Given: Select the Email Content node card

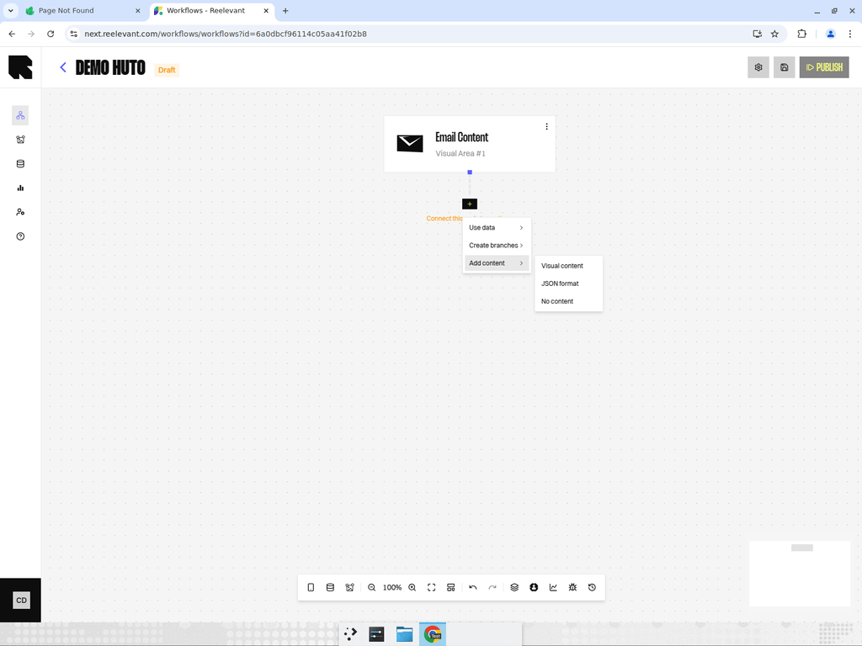Looking at the screenshot, I should click(x=470, y=144).
